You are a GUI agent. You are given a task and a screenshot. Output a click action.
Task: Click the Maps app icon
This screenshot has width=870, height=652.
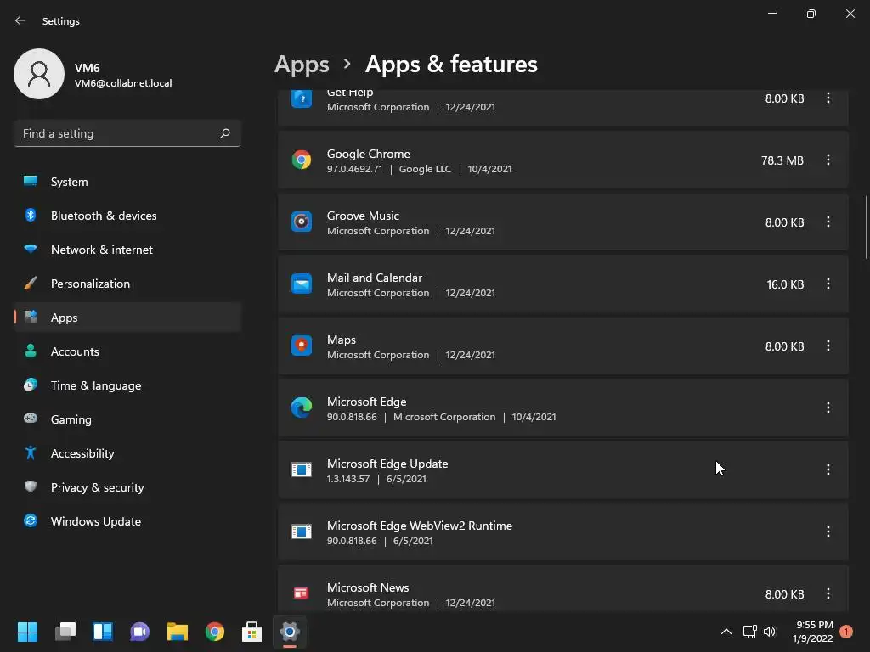(302, 346)
